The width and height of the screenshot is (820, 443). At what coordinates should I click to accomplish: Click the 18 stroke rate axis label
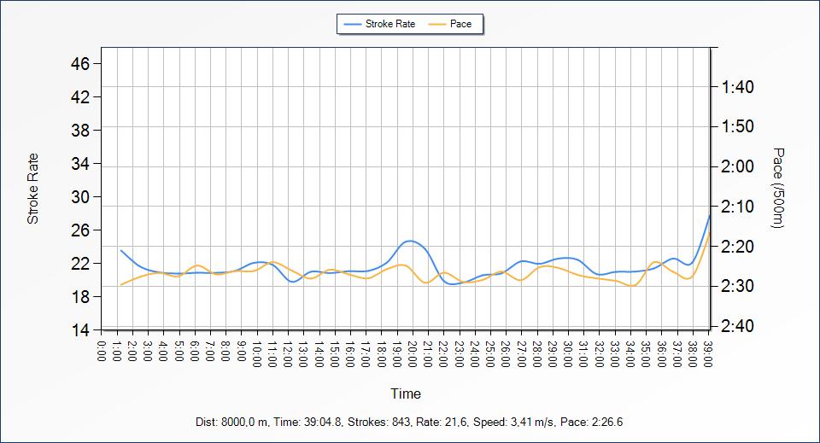(x=80, y=297)
